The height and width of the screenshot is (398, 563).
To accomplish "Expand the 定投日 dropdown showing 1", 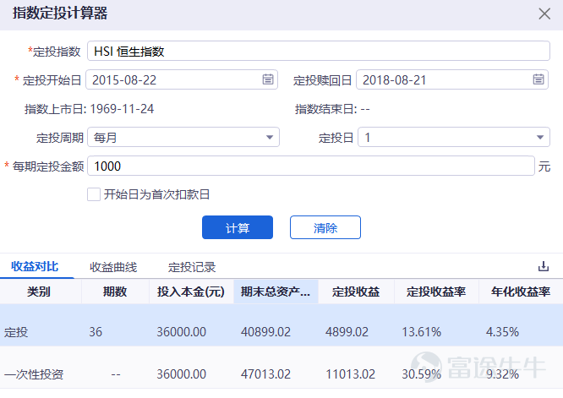I will tap(539, 137).
